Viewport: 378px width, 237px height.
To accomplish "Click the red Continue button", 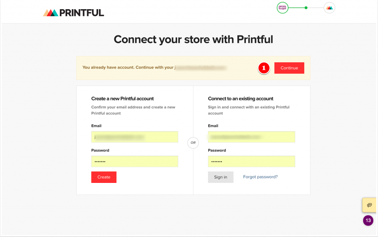I will pyautogui.click(x=289, y=68).
